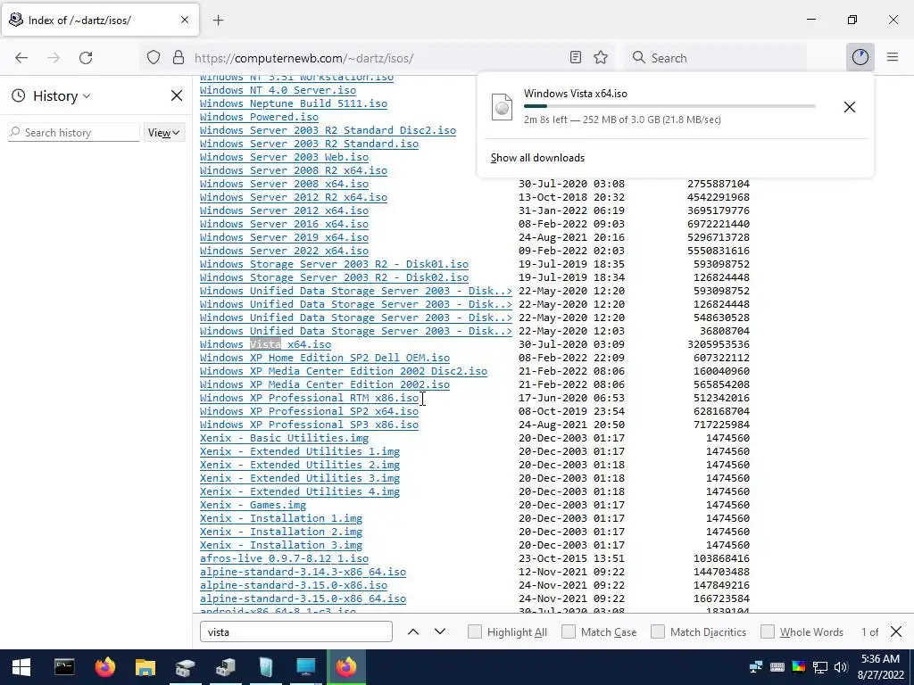The image size is (914, 685).
Task: Close the find bar
Action: [x=896, y=632]
